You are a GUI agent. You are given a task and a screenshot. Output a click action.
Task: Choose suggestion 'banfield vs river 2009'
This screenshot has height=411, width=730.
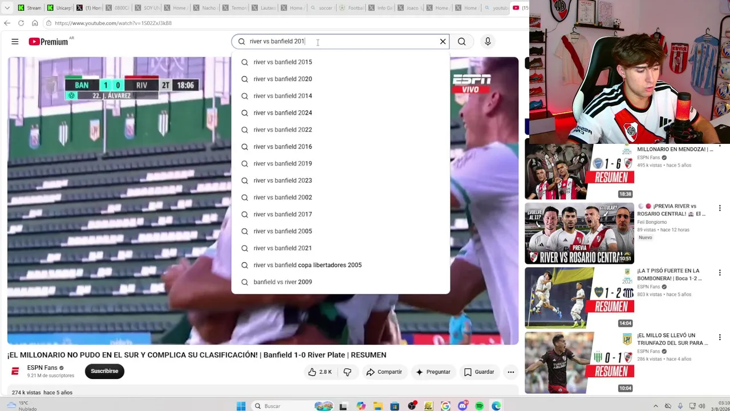point(340,282)
